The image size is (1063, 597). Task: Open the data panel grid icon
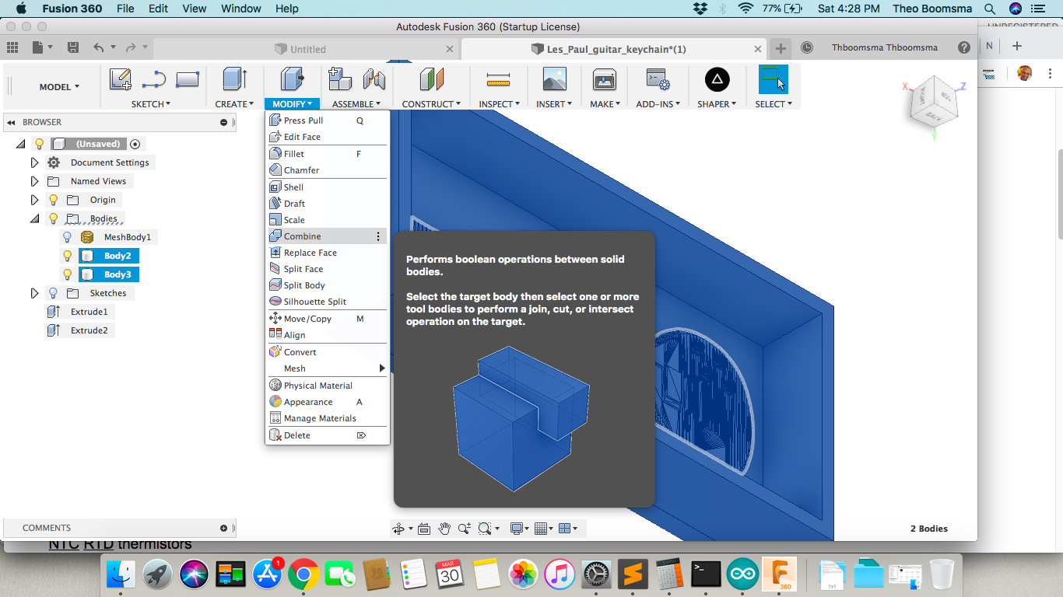coord(12,47)
